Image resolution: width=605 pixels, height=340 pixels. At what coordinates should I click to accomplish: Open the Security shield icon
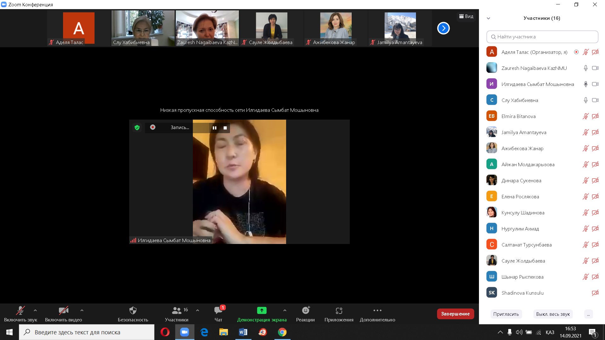[x=133, y=311]
